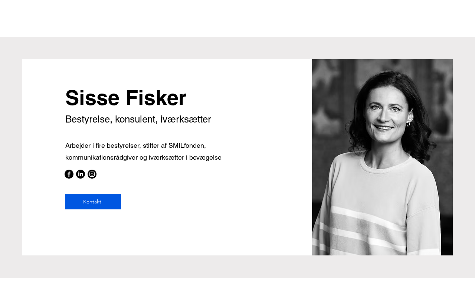Open the Facebook social icon

69,174
